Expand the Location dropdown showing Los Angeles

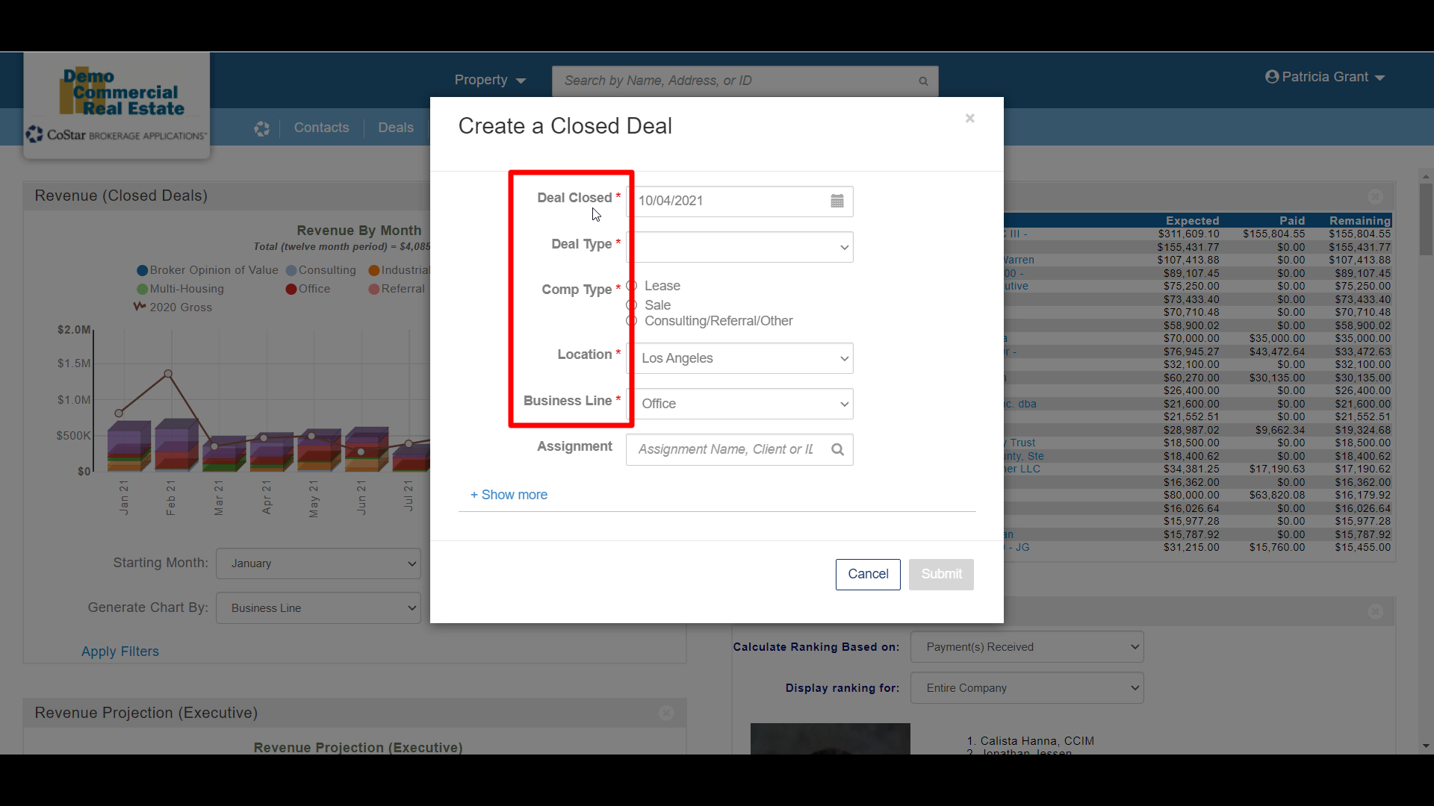coord(739,358)
